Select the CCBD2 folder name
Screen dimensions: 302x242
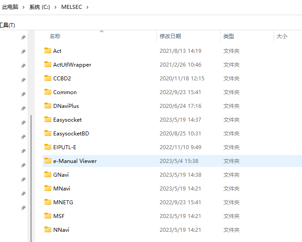pyautogui.click(x=62, y=78)
